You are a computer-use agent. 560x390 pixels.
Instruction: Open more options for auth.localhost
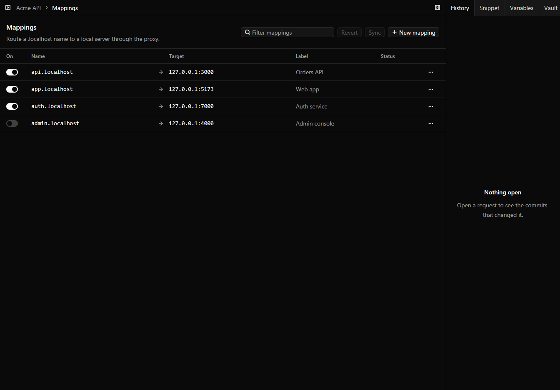(431, 106)
